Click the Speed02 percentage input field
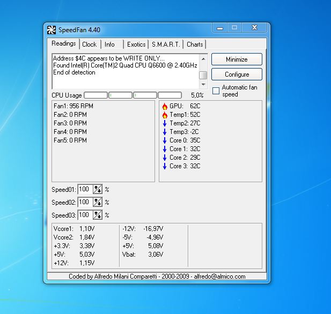Image resolution: width=331 pixels, height=314 pixels. [85, 202]
